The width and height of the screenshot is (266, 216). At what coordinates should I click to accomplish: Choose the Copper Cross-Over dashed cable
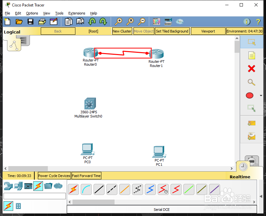pyautogui.click(x=112, y=189)
